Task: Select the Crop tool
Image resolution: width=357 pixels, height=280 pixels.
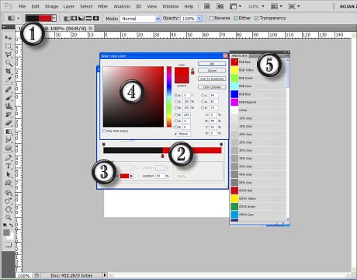Action: point(9,71)
